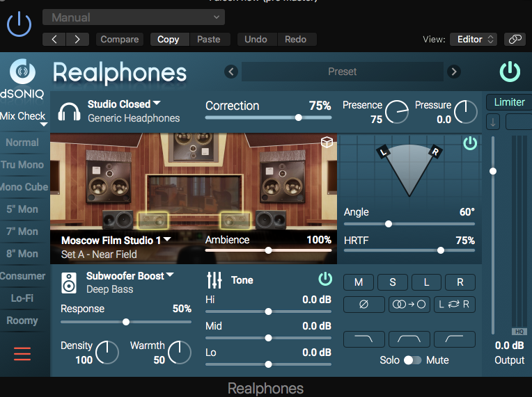Select the high-pass filter shape button

click(454, 339)
